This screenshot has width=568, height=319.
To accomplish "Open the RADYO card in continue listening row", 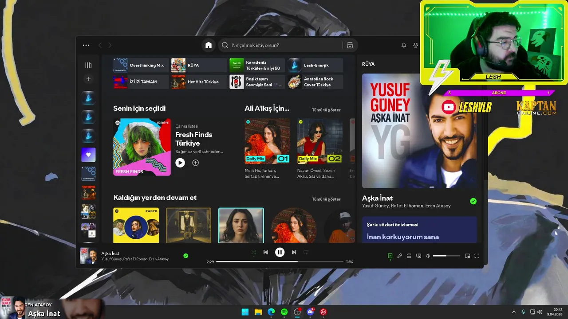I will click(x=136, y=225).
